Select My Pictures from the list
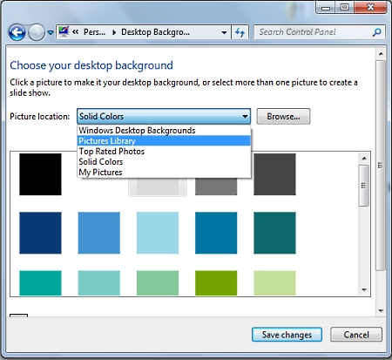This screenshot has height=360, width=392. coord(164,173)
